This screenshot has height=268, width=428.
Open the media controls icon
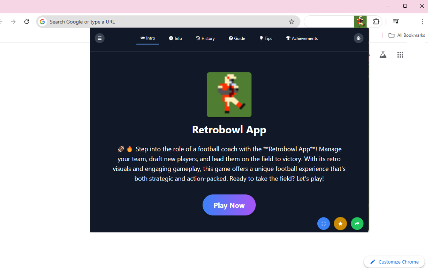pos(396,22)
